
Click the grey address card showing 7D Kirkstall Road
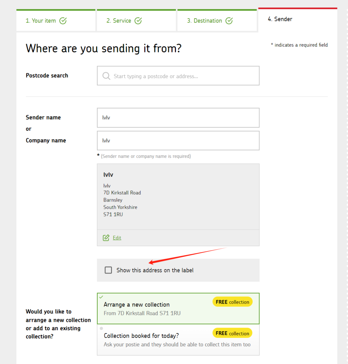coord(178,197)
